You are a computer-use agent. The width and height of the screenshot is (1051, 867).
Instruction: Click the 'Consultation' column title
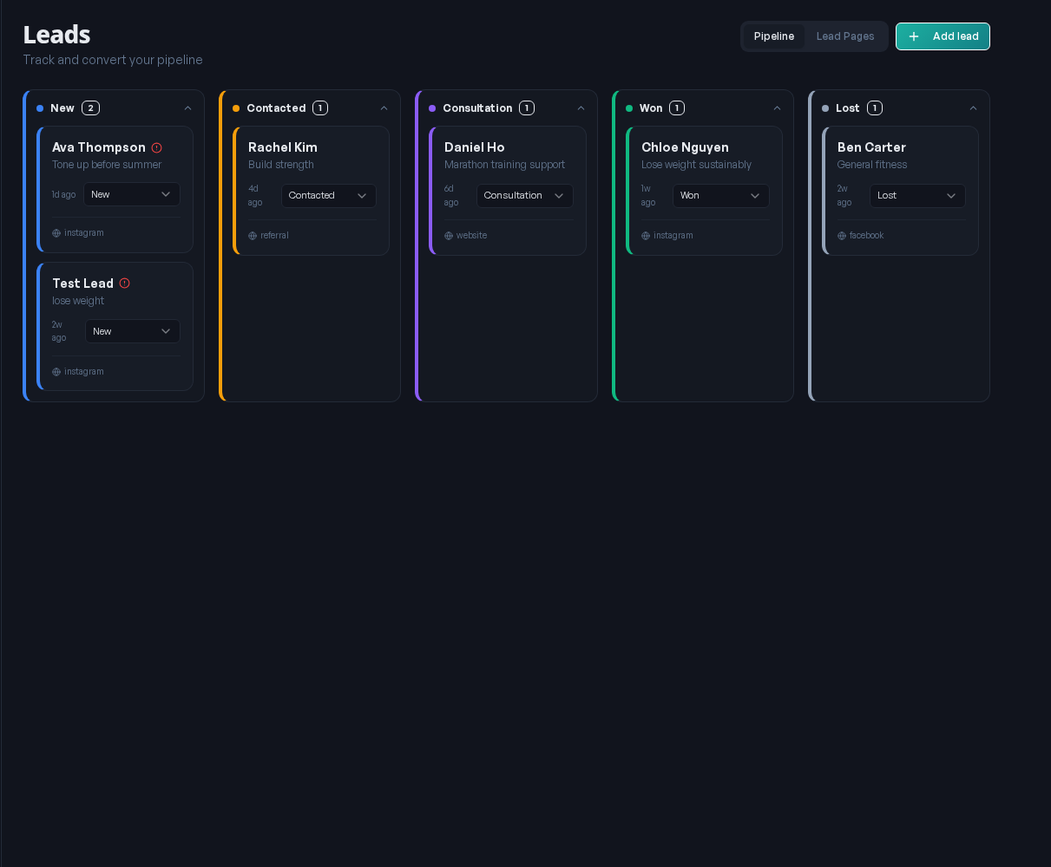477,108
